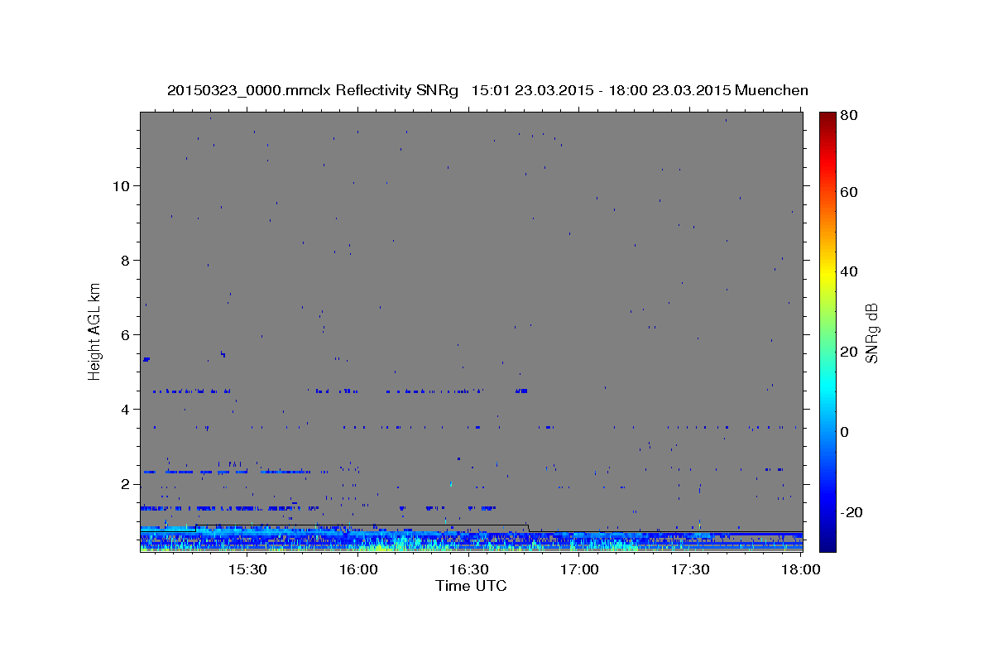Click the 15:30 time tick label
This screenshot has width=993, height=662.
point(247,570)
